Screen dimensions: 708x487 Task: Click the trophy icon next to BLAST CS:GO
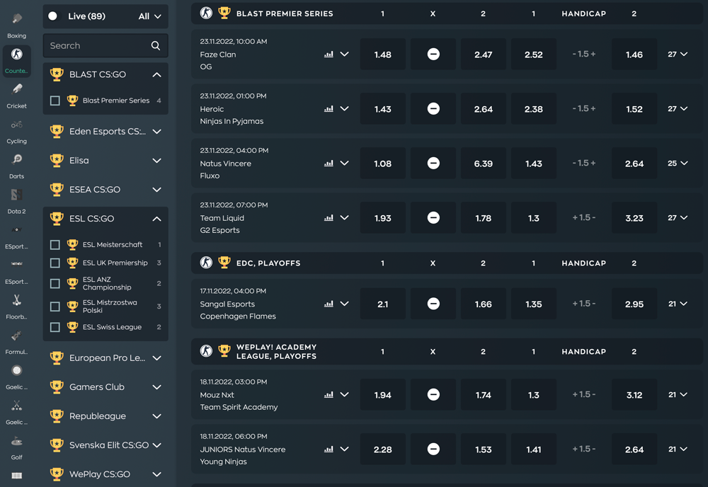57,74
